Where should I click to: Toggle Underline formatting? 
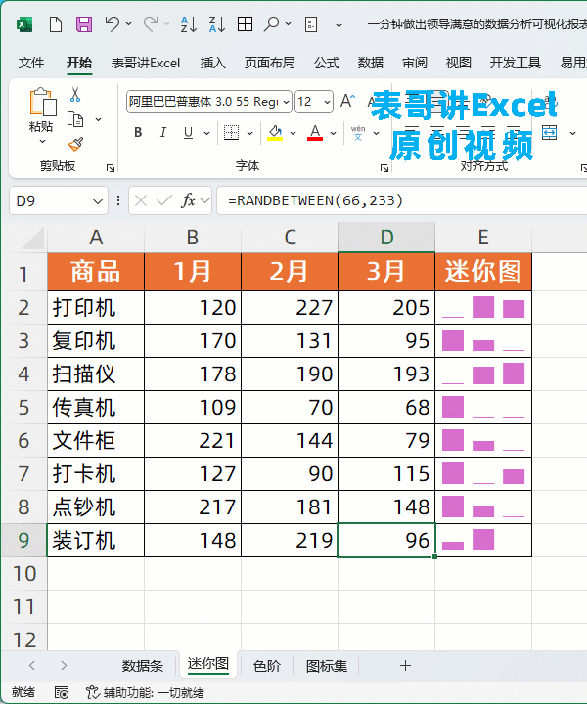(190, 133)
